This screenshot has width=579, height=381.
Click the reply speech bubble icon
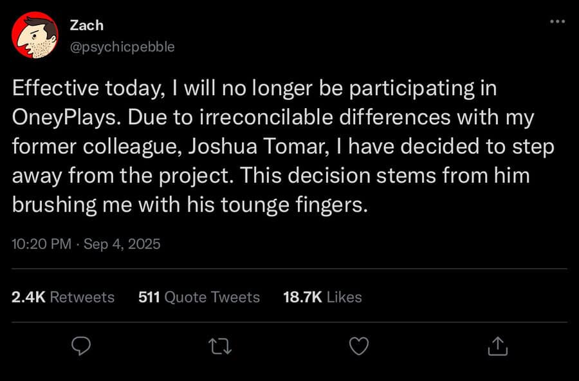(x=81, y=346)
